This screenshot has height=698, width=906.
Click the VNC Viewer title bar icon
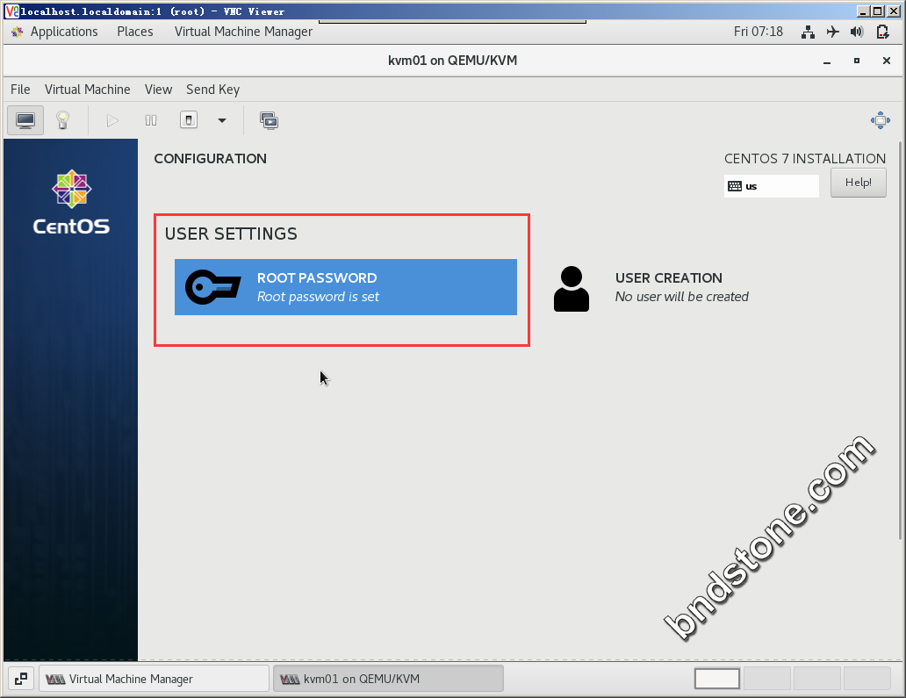(x=11, y=11)
